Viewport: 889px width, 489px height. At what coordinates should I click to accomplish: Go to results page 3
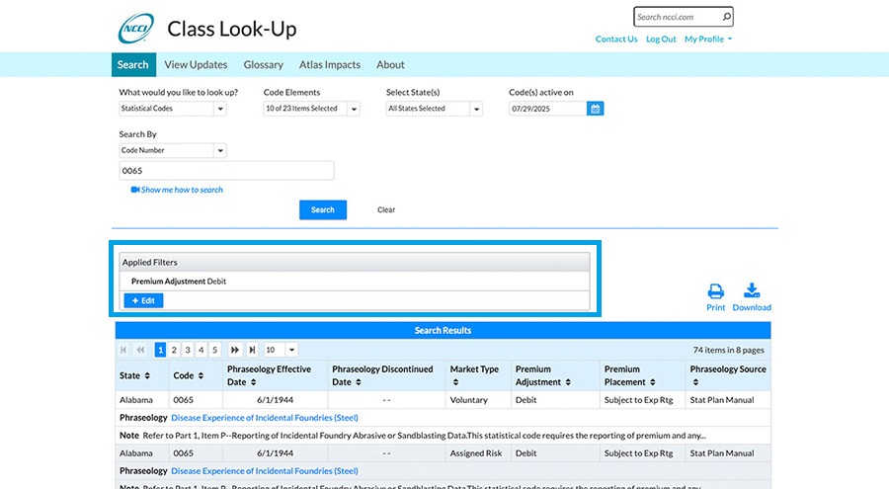(x=188, y=350)
